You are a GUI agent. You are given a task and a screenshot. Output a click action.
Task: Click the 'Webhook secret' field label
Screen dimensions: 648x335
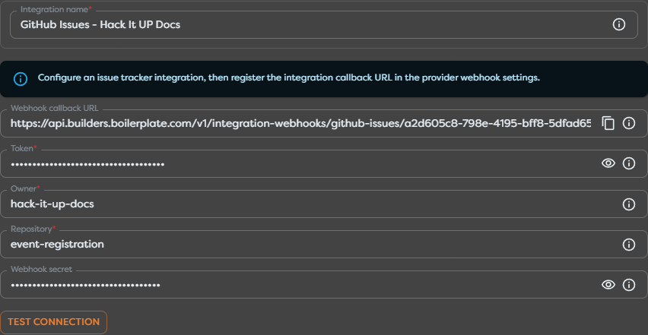point(41,269)
